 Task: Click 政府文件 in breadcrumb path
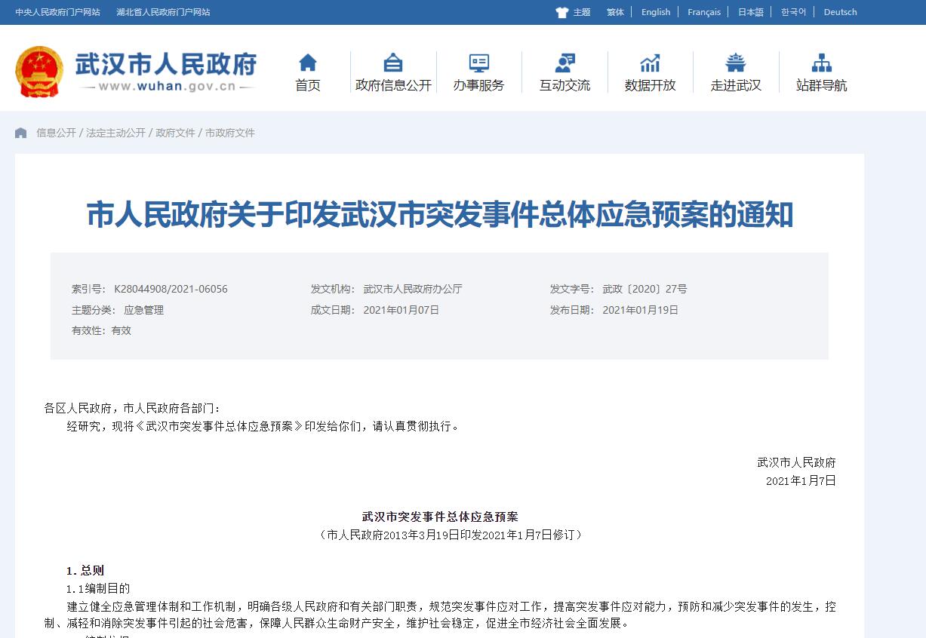click(x=175, y=133)
